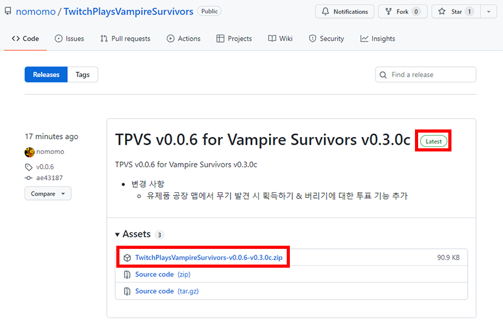View the Insights tab
Image resolution: width=503 pixels, height=323 pixels.
click(378, 38)
